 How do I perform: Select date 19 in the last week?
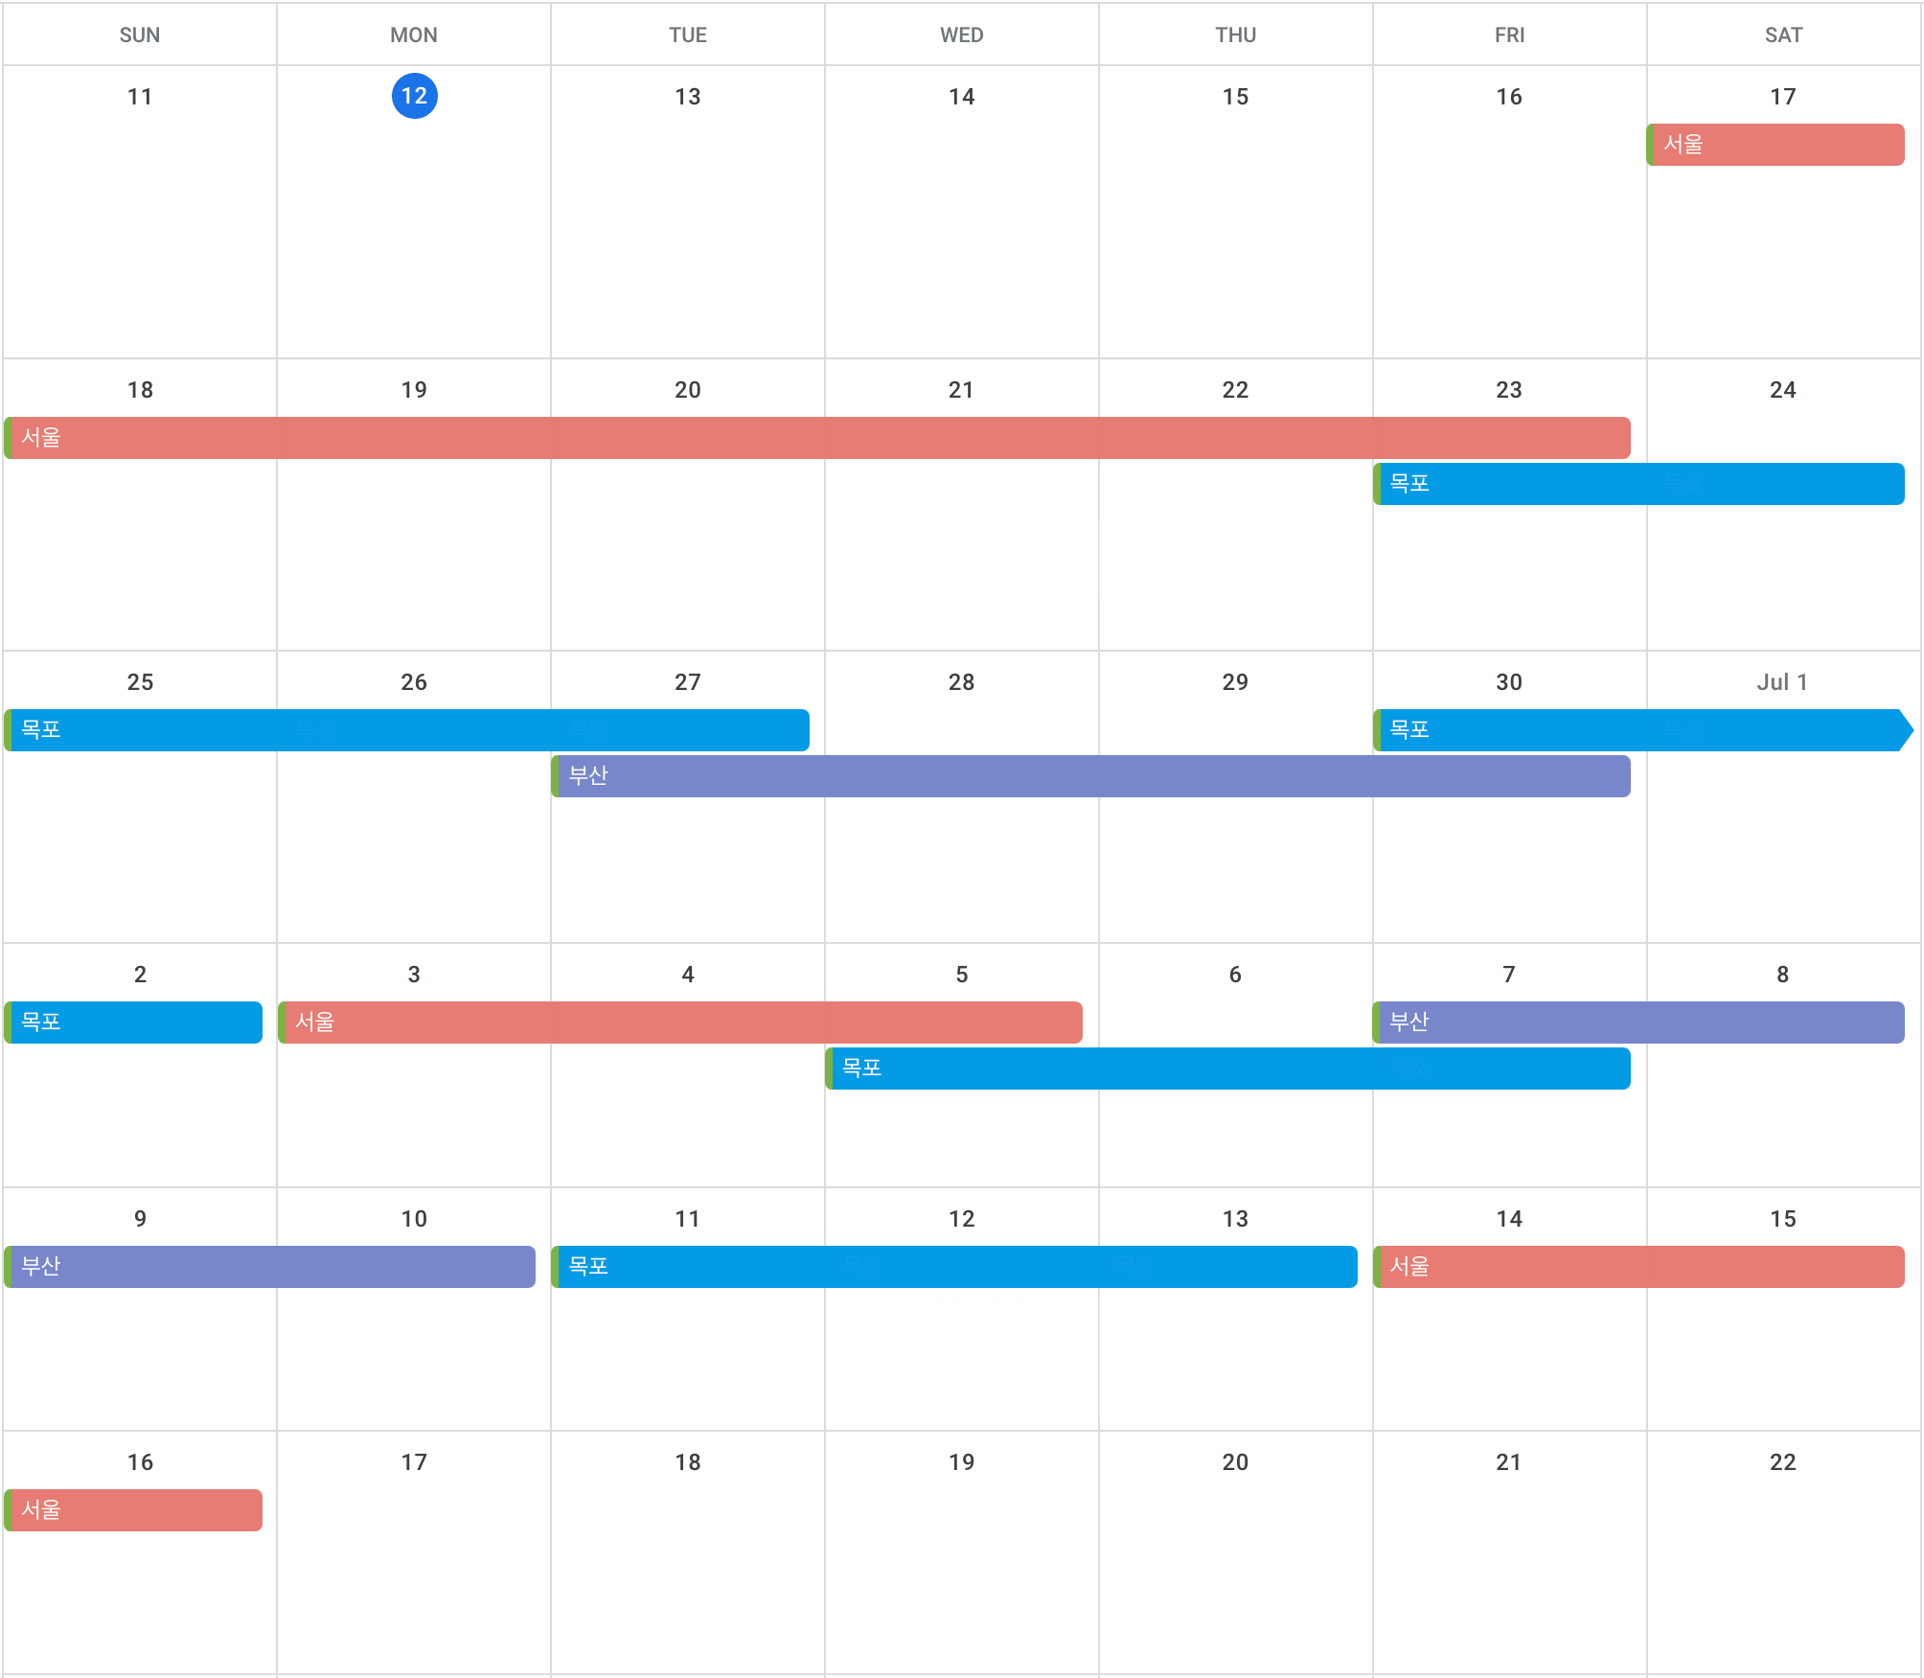click(x=962, y=1462)
